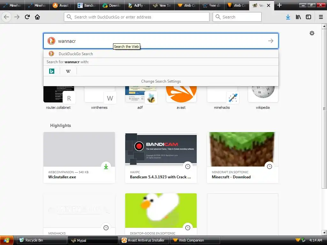The image size is (327, 245).
Task: Click the Web Companion tray icon
Action: coord(298,240)
